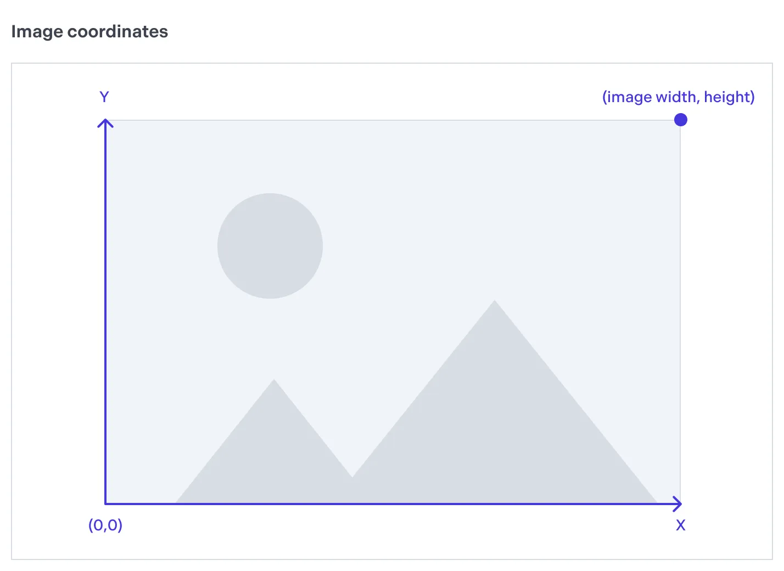Click the "(image width, height)" label
The width and height of the screenshot is (784, 571).
point(678,97)
